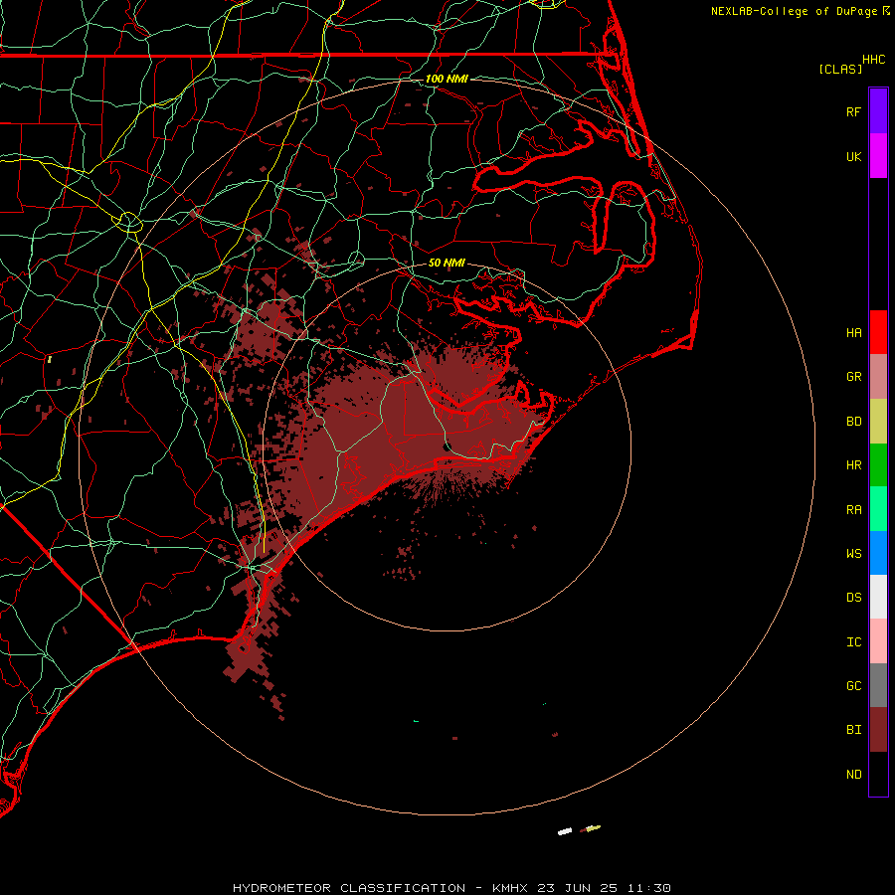
Task: Click the HYDROMETEOR CLASSIFICATION title text
Action: 349,888
